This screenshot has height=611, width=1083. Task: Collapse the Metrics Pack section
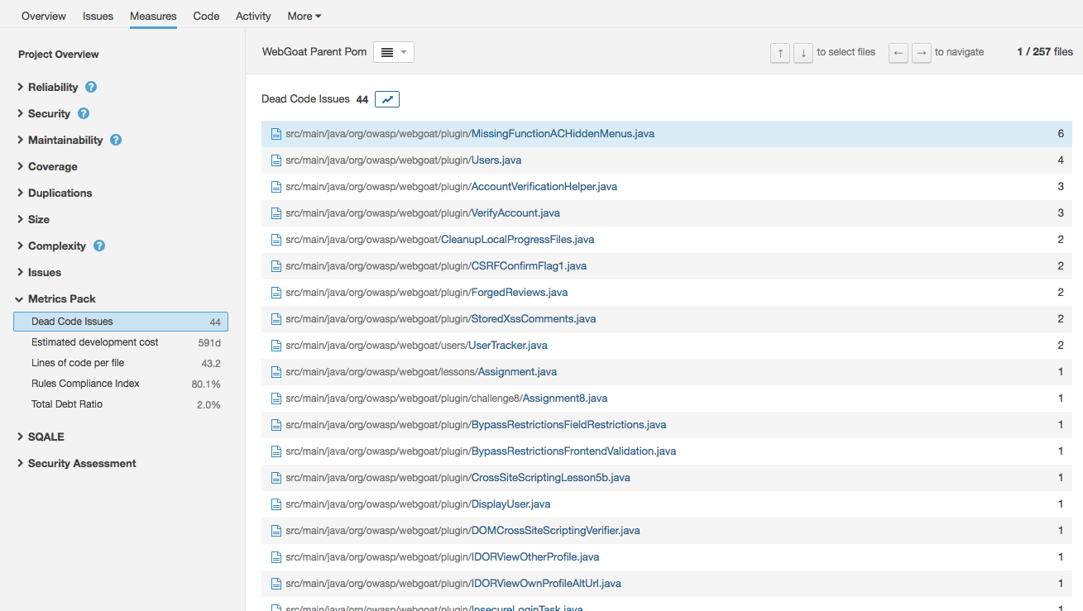point(61,298)
